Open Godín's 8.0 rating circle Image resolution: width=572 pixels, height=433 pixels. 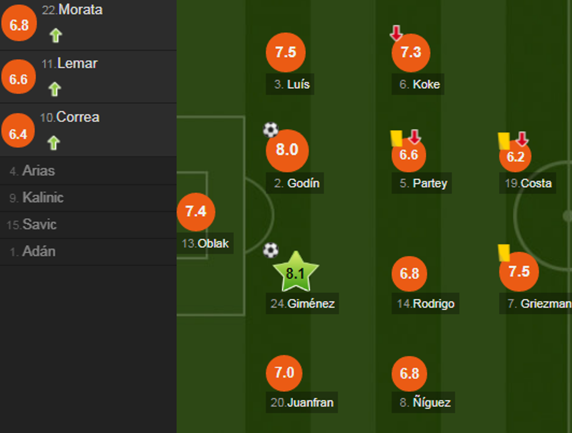(x=287, y=150)
